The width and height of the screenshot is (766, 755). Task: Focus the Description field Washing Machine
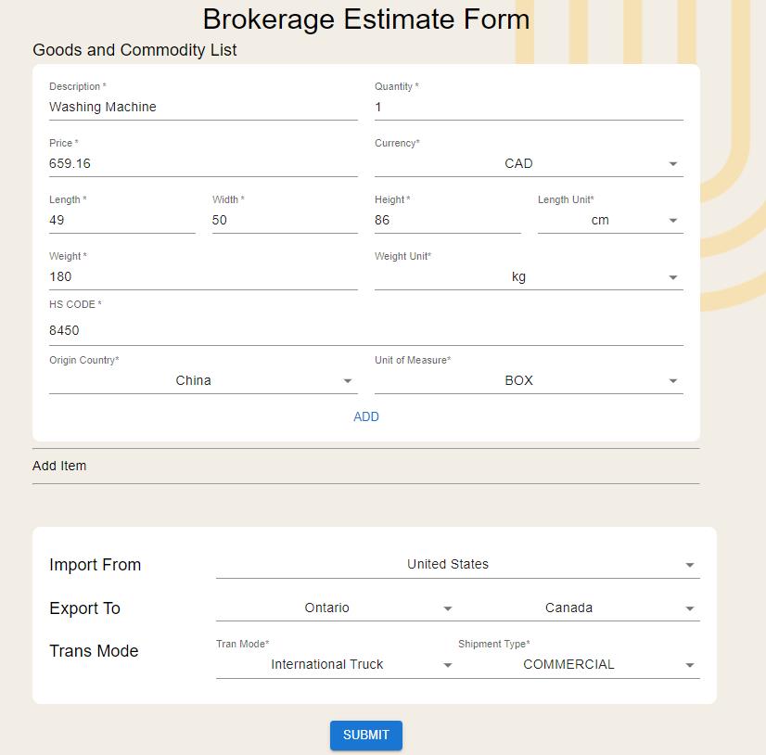click(203, 107)
